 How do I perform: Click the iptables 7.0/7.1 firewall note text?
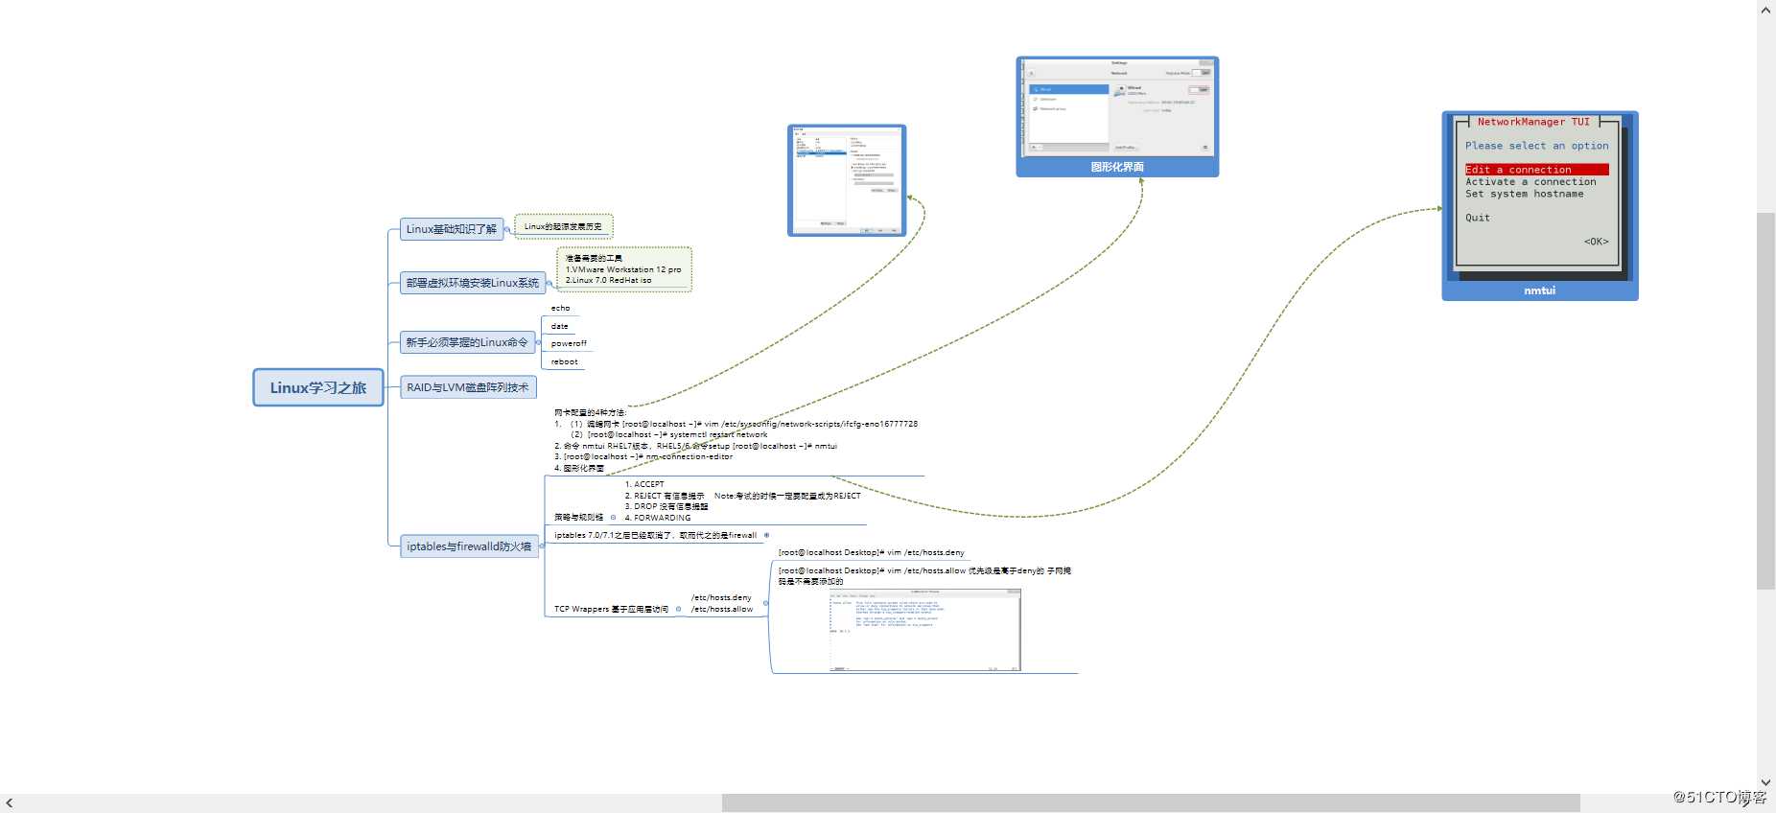click(655, 535)
